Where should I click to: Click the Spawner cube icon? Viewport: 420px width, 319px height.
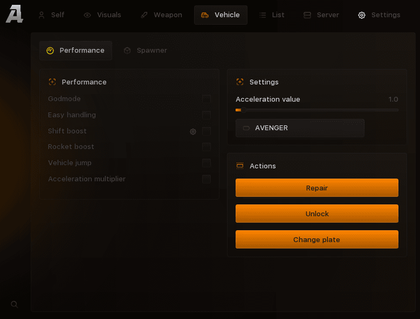click(127, 51)
